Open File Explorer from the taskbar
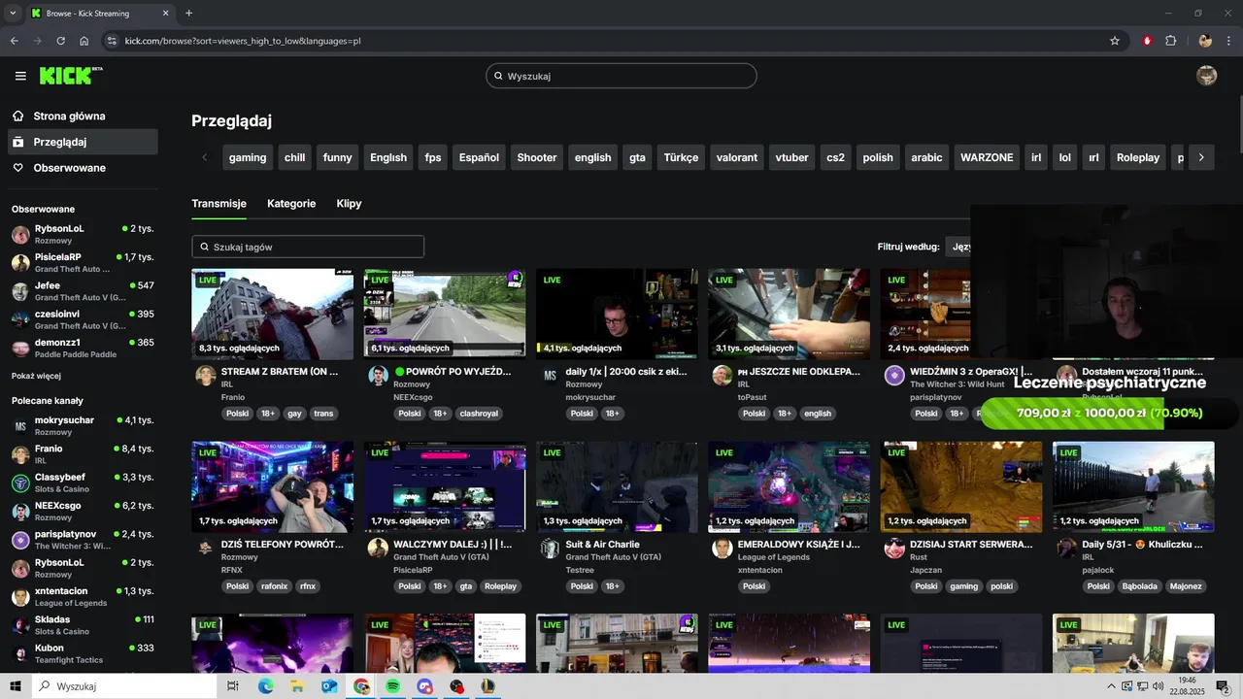Viewport: 1243px width, 699px height. click(x=297, y=686)
